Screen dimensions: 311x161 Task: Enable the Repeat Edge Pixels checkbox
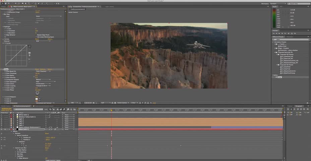click(37, 35)
